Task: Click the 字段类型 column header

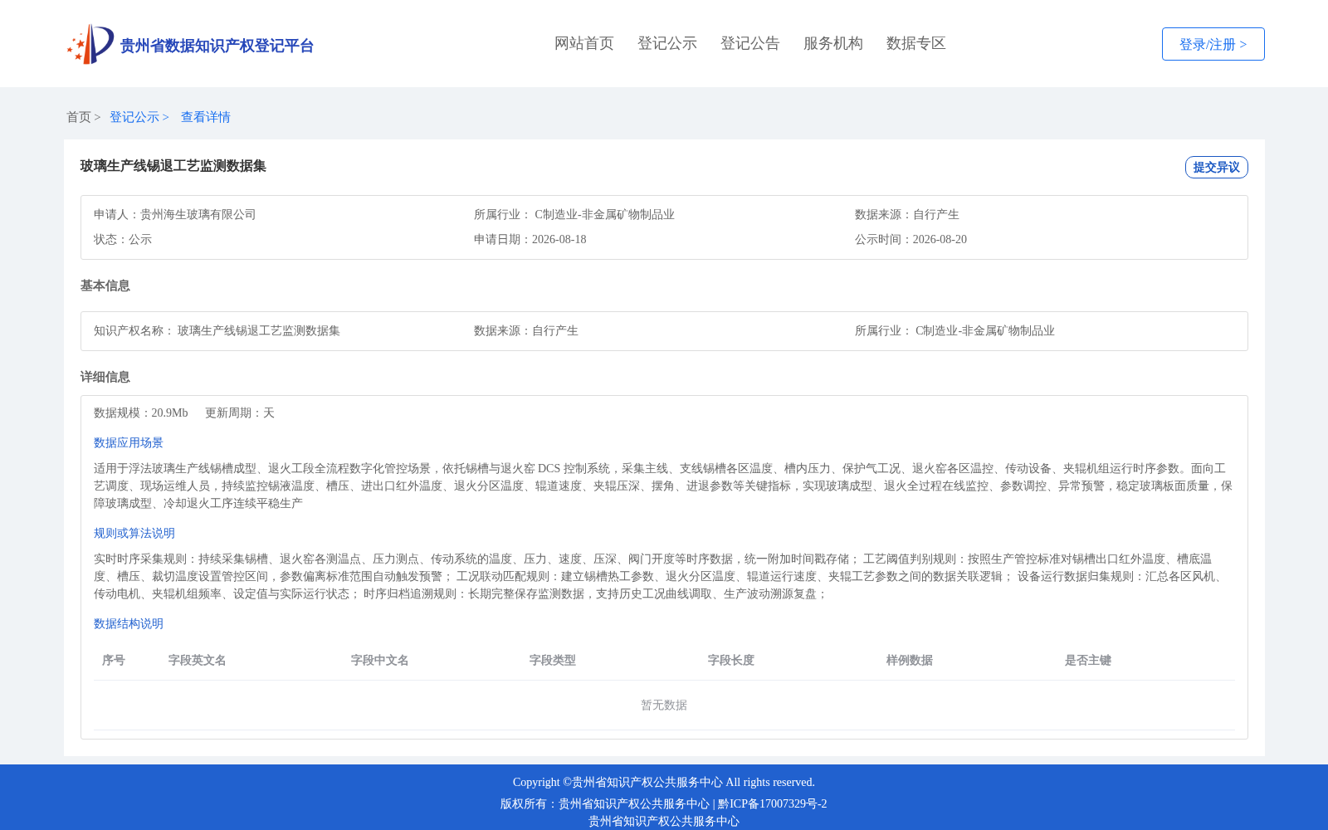Action: click(553, 660)
